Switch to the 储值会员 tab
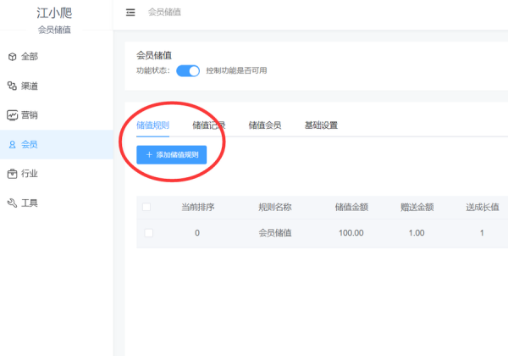Viewport: 508px width, 356px height. pos(265,125)
